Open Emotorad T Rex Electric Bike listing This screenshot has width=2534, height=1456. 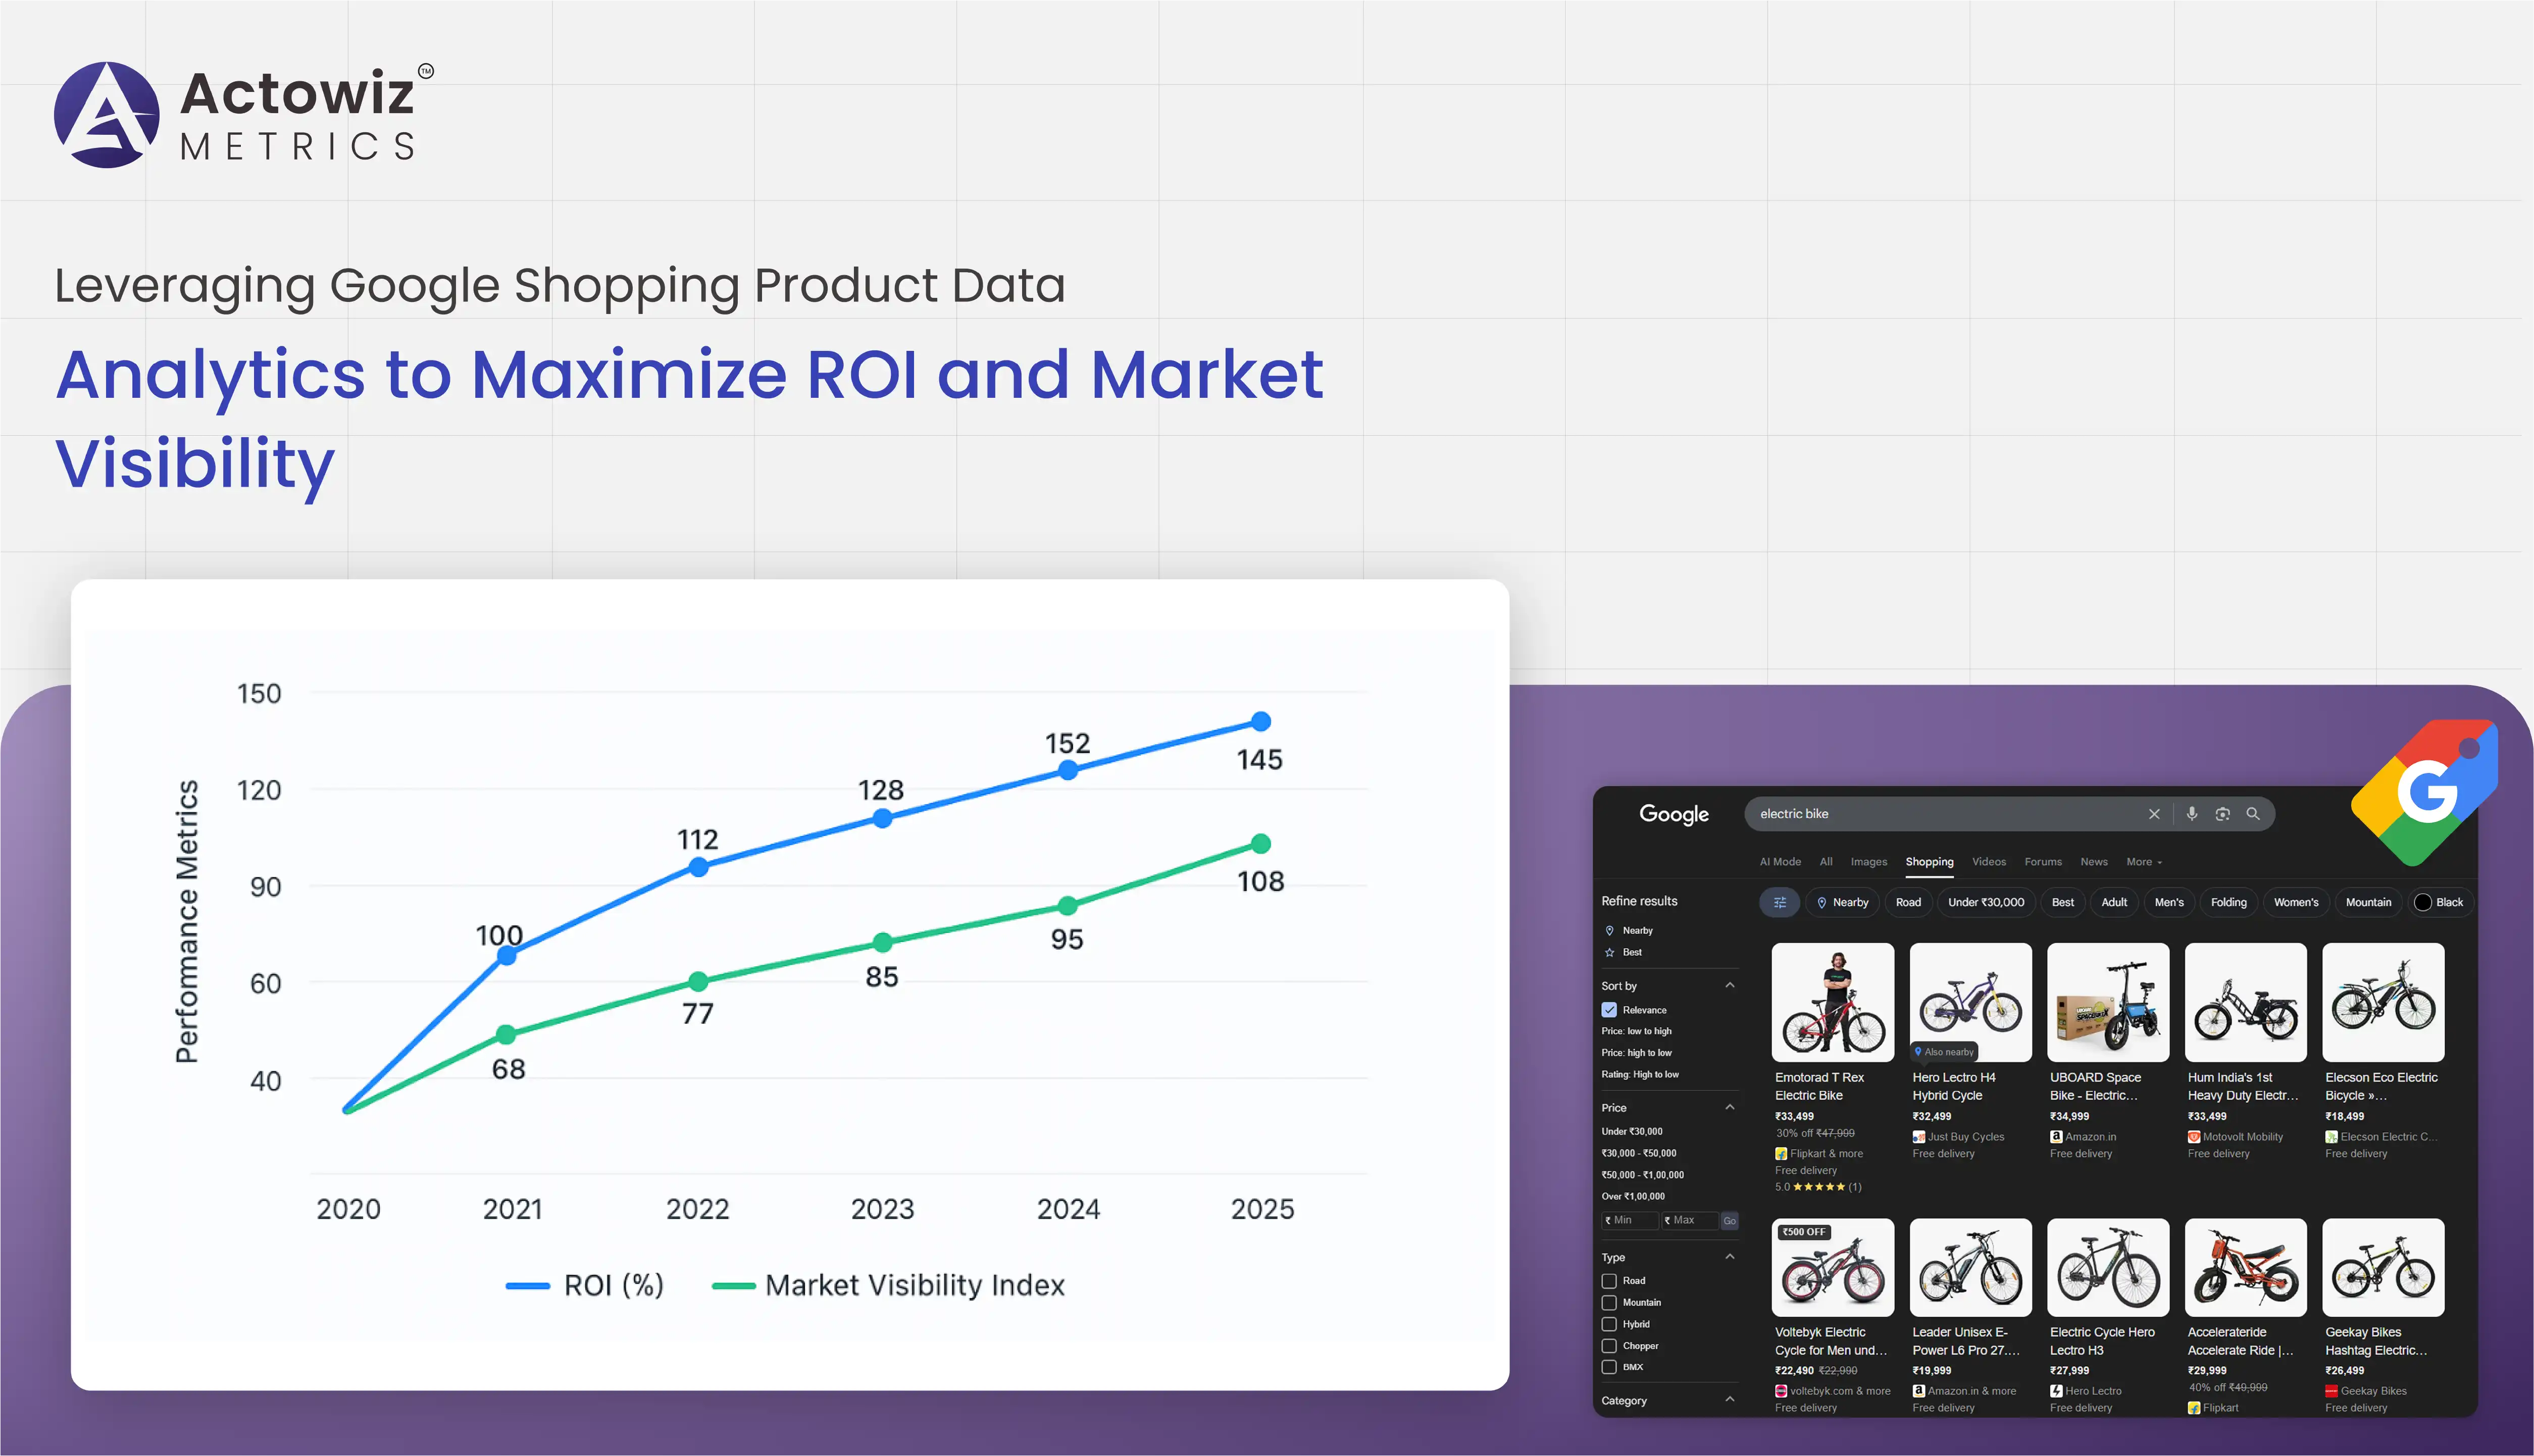point(1832,1003)
